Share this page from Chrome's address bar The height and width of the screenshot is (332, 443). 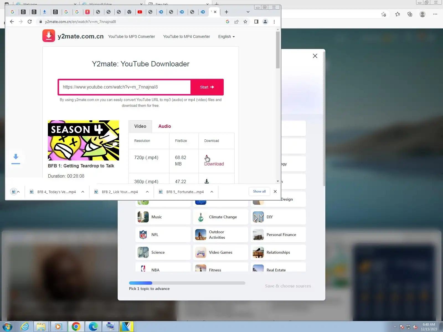coord(236,22)
